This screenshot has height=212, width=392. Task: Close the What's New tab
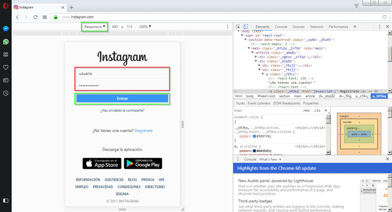point(280,159)
